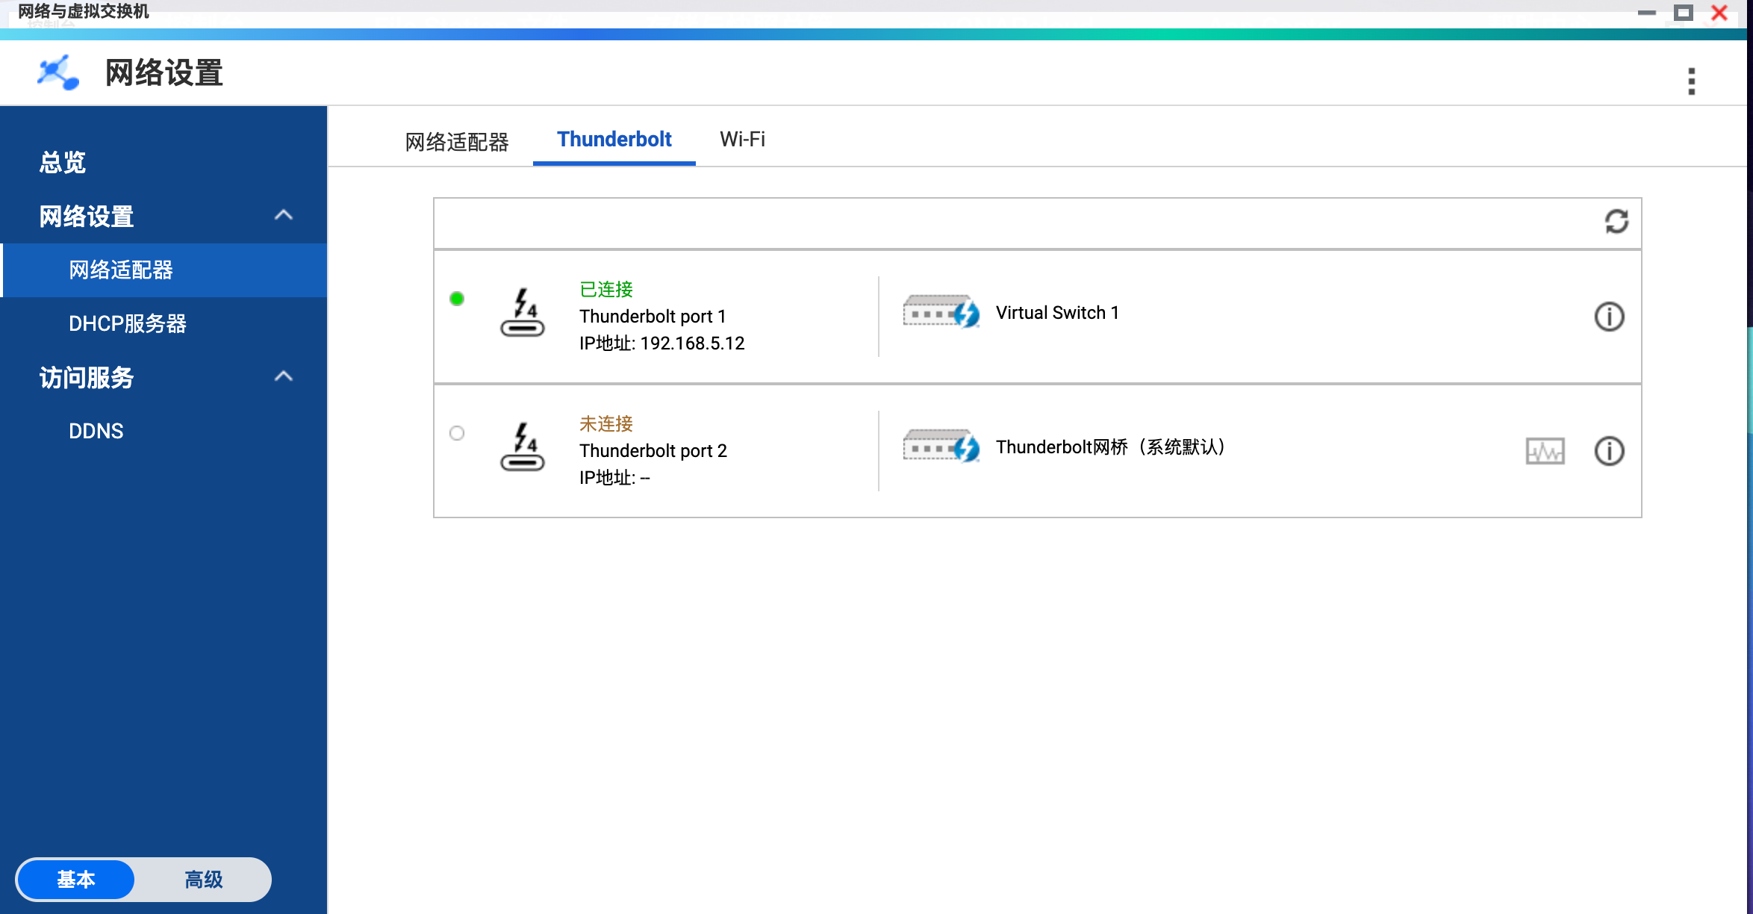This screenshot has height=914, width=1753.
Task: Close the 网络与虚拟交换机 window
Action: pos(1719,13)
